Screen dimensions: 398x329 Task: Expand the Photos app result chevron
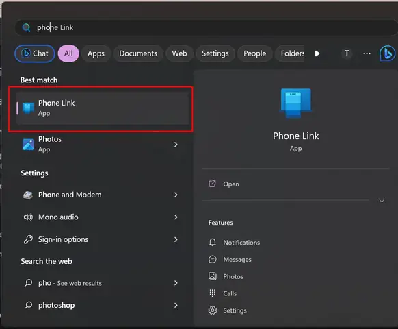point(176,145)
